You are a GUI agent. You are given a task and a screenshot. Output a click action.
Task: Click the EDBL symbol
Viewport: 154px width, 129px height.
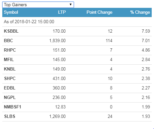click(9, 88)
